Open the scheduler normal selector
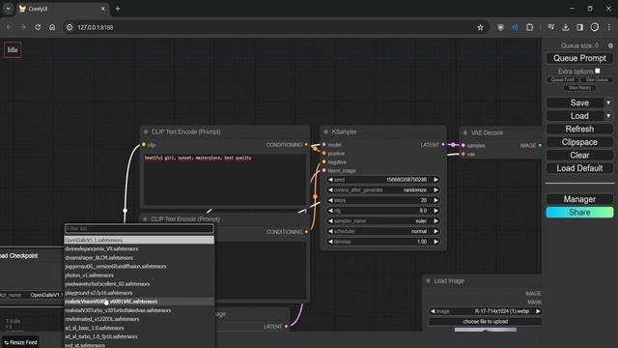Screen dimensions: 618x348 [383, 231]
